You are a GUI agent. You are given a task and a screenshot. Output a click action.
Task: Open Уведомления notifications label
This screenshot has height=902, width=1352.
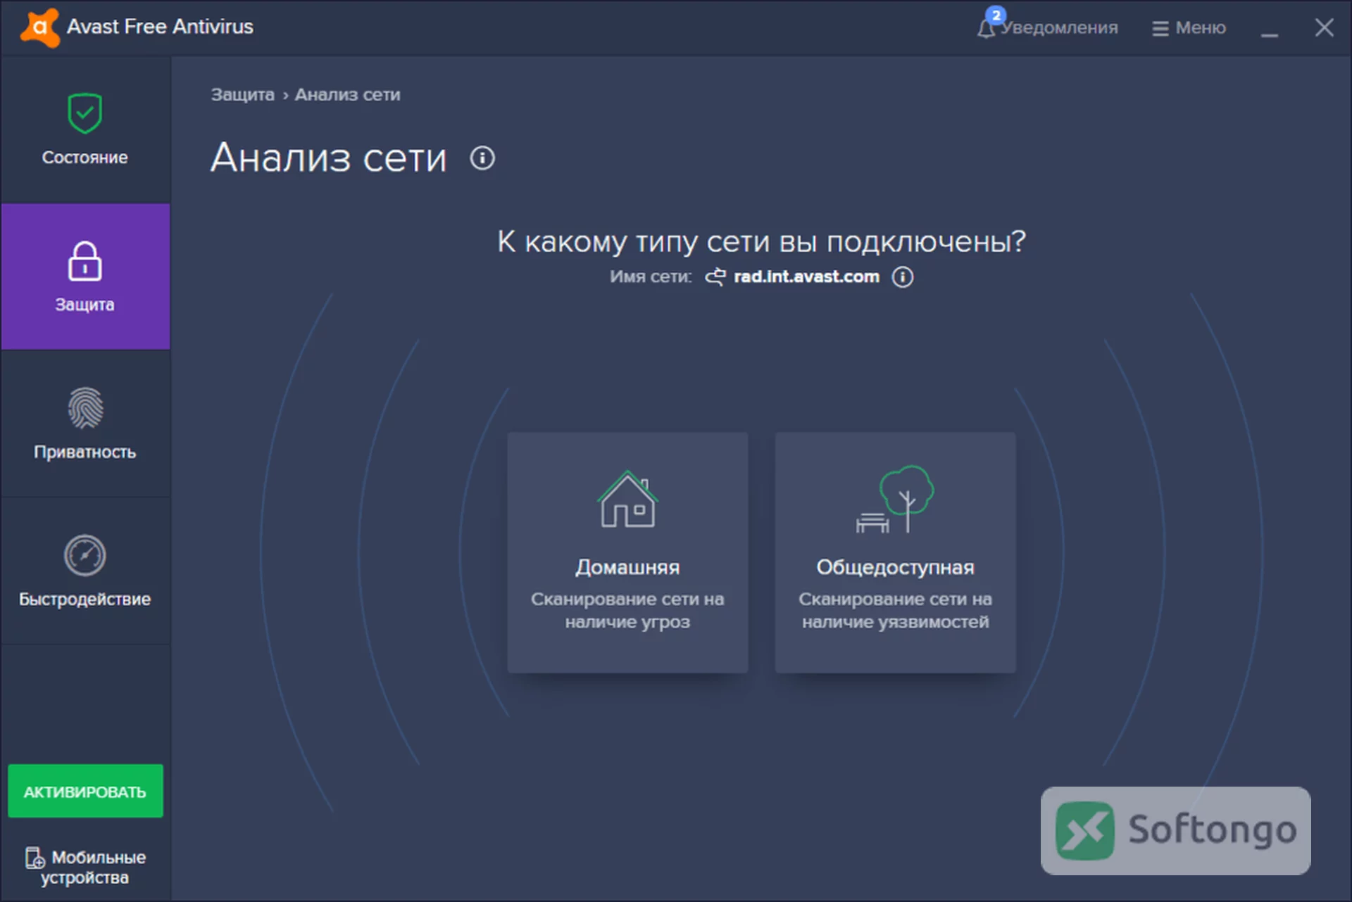1059,27
